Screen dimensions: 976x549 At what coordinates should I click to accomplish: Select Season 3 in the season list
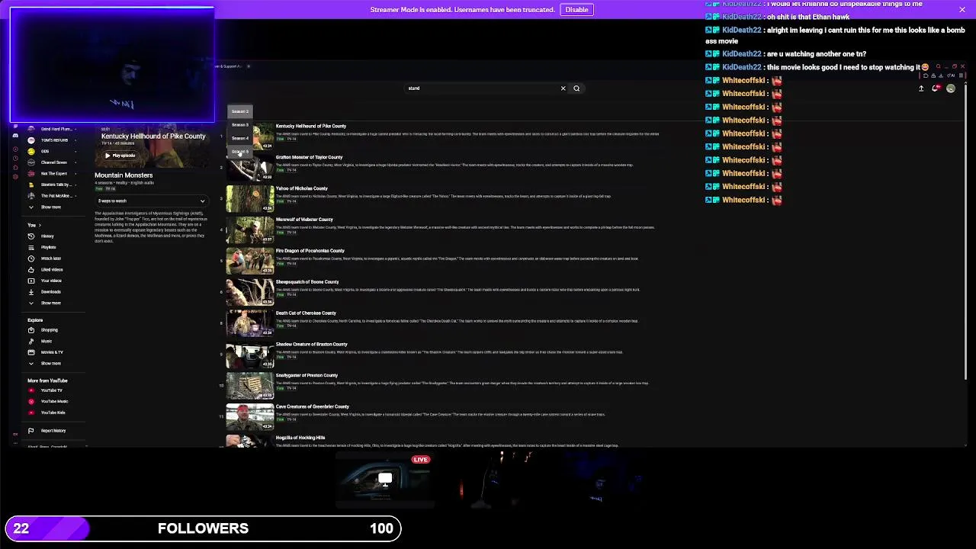coord(240,124)
